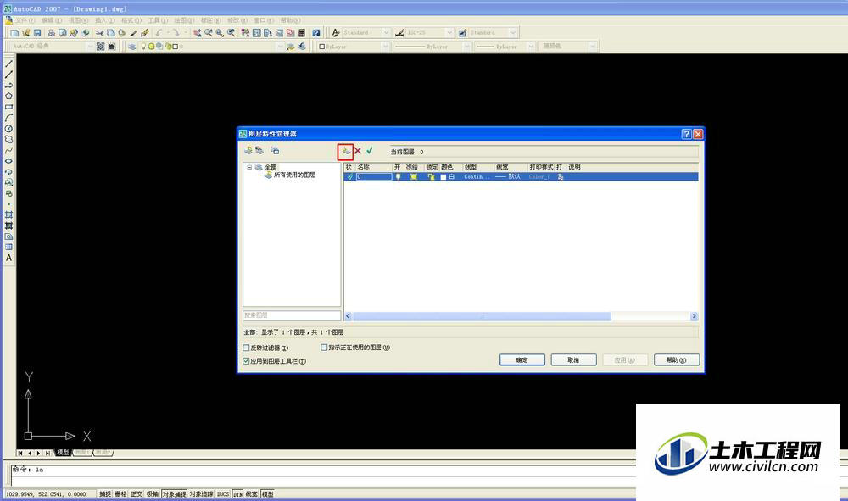848x501 pixels.
Task: Open the ISO-25 dimension style dropdown
Action: pos(449,33)
